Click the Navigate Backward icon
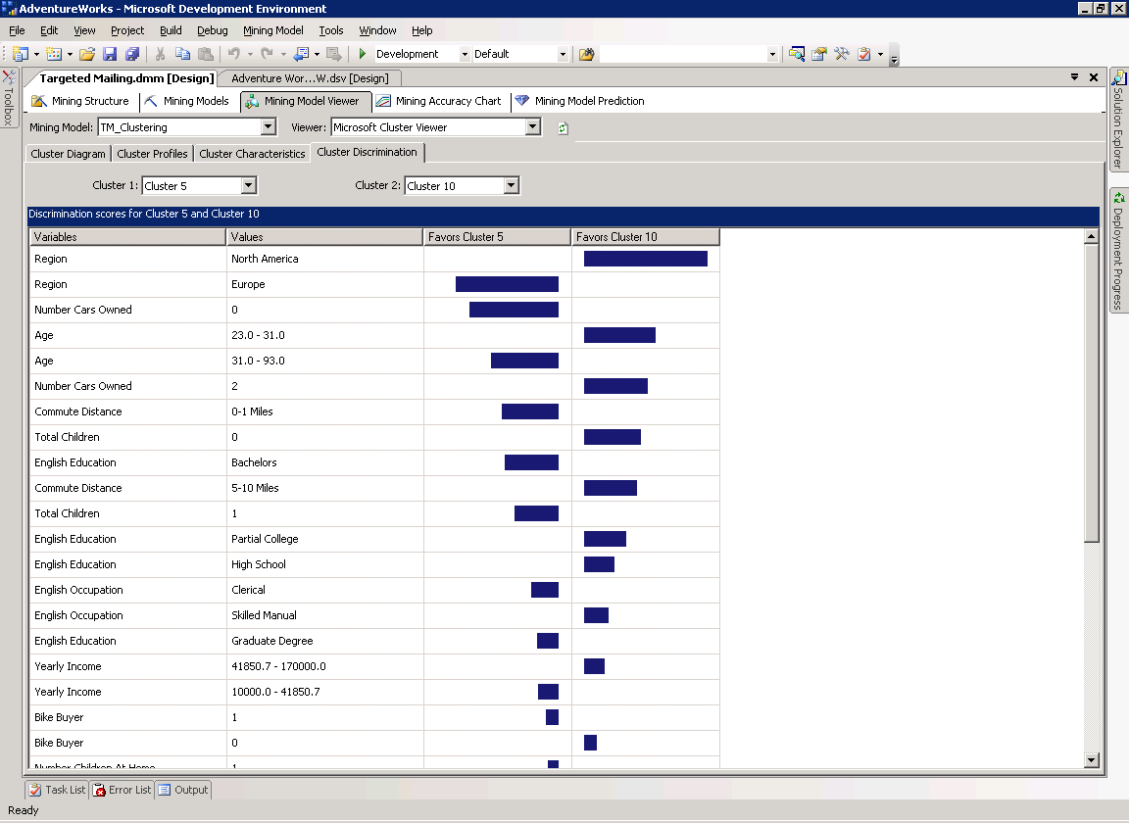This screenshot has height=823, width=1129. click(x=301, y=54)
